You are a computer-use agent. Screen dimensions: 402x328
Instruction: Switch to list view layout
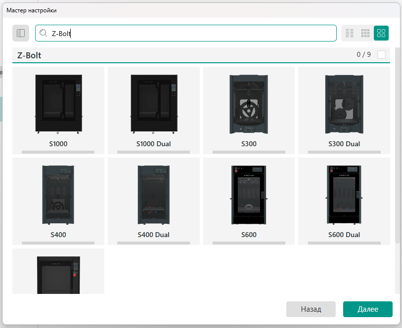click(x=350, y=33)
